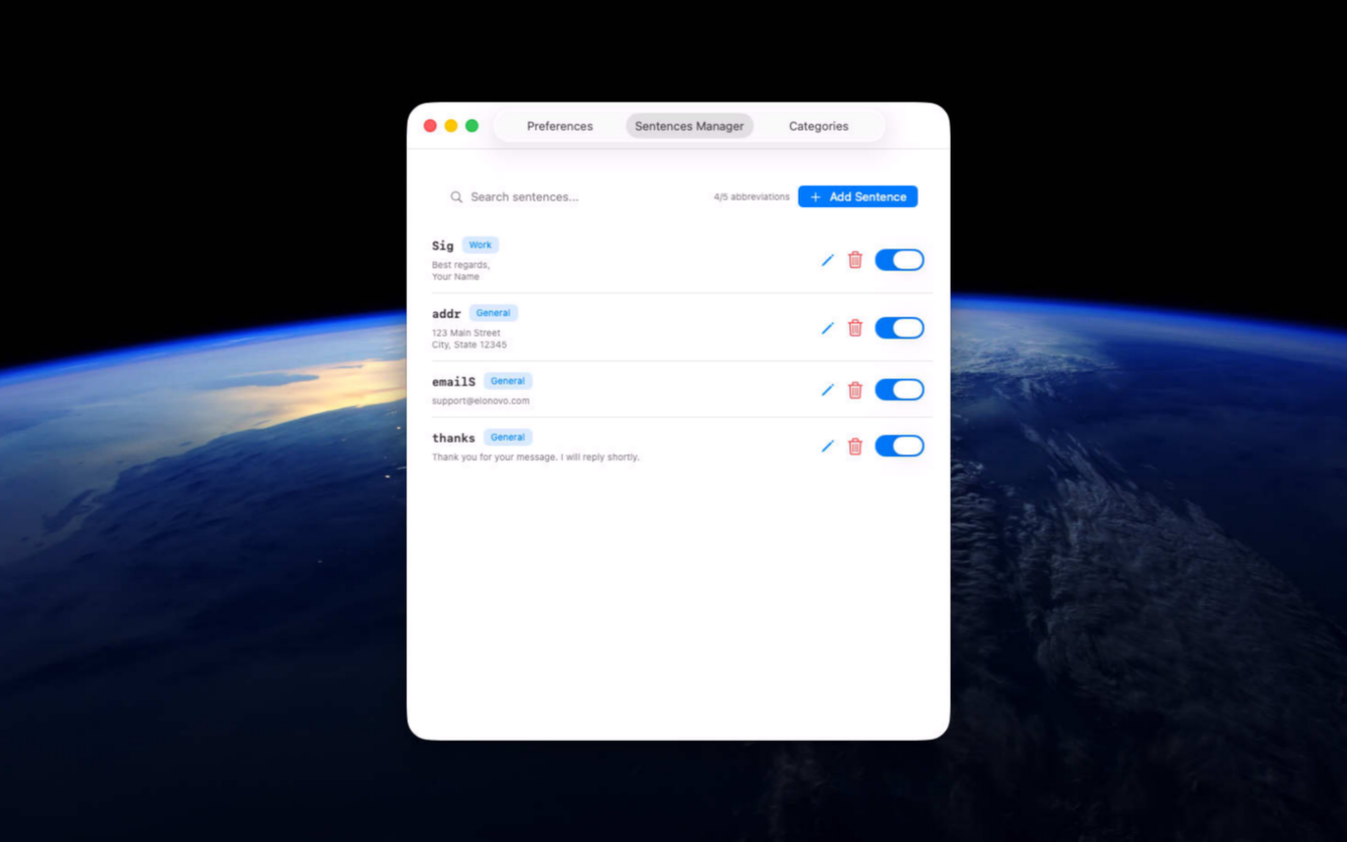Select the Sig abbreviation name
Viewport: 1347px width, 842px height.
(443, 245)
